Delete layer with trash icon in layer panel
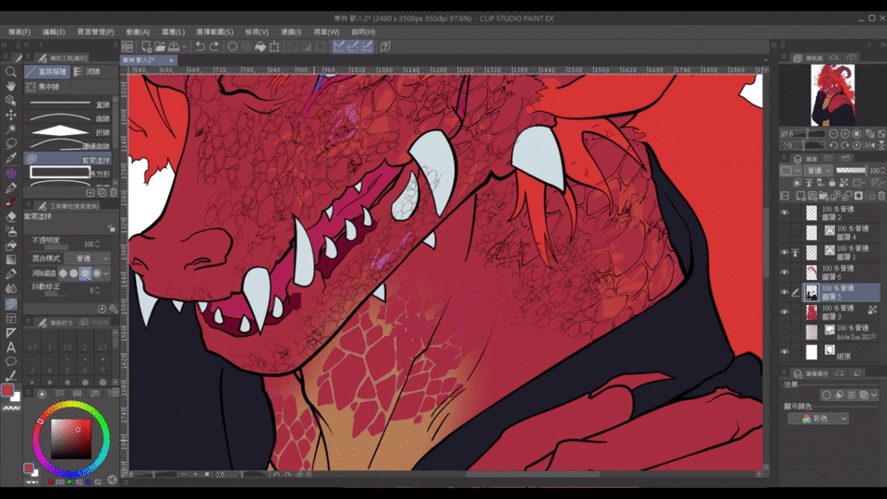The width and height of the screenshot is (887, 499). point(881,196)
